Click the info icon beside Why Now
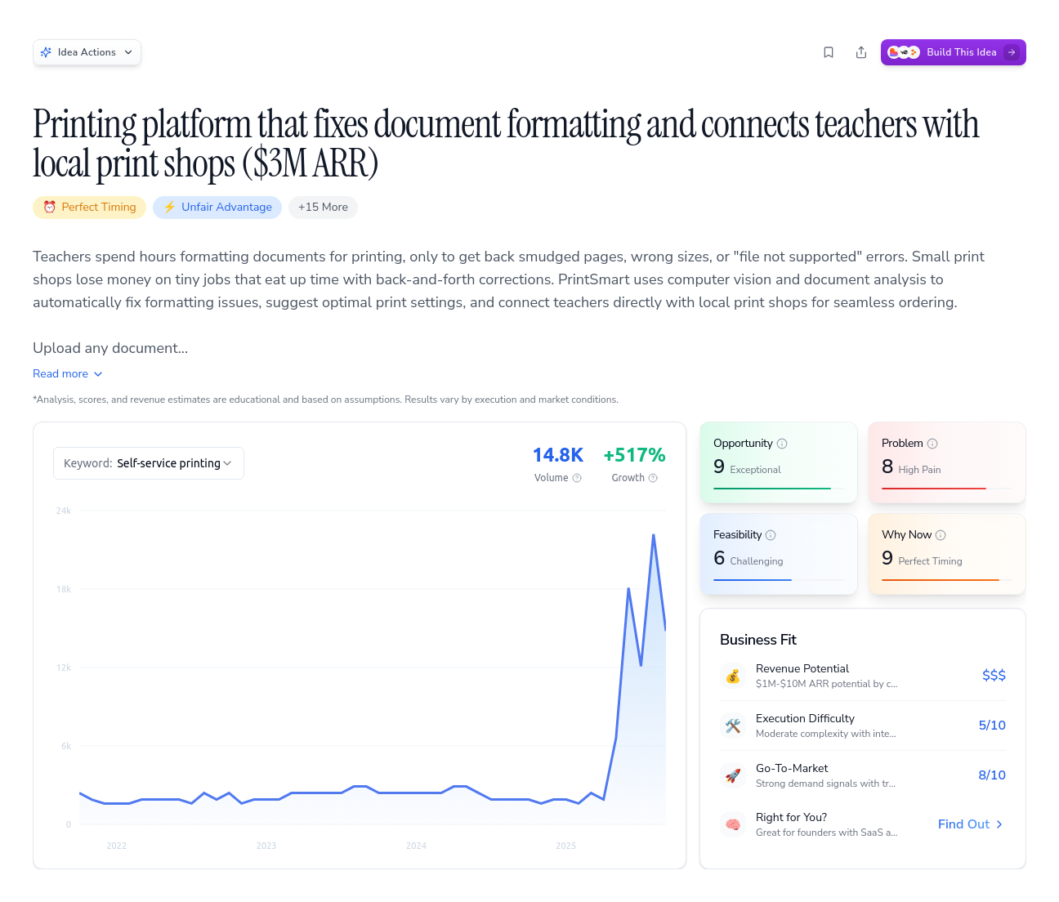Viewport: 1059px width, 902px height. pos(941,534)
